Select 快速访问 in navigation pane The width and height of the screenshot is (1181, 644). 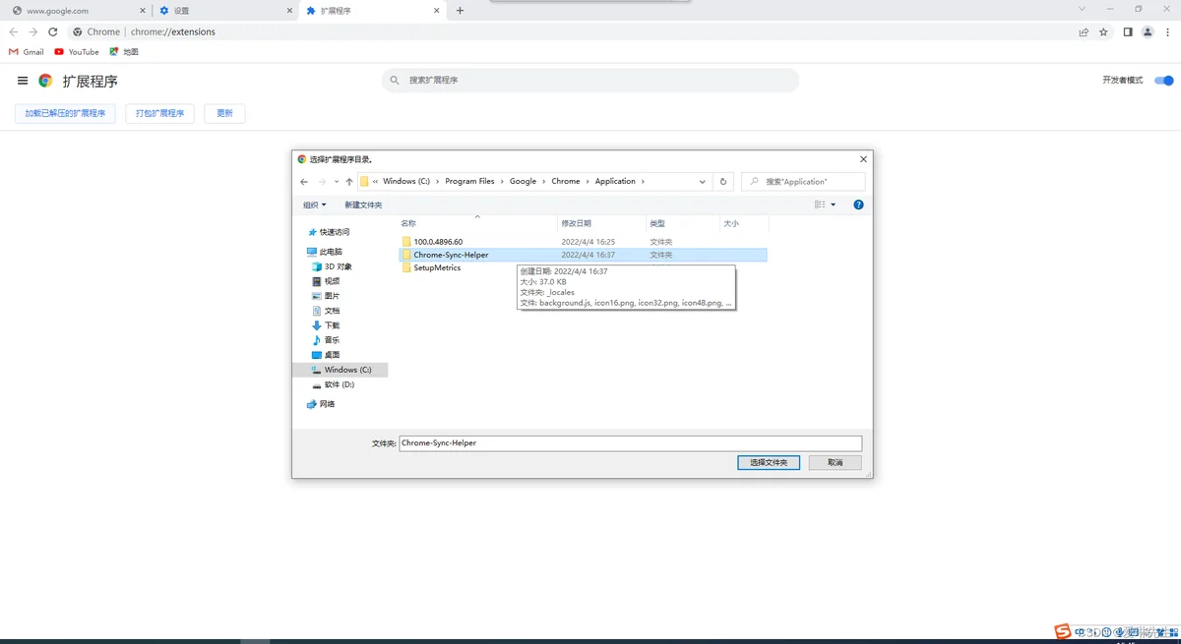click(x=329, y=232)
